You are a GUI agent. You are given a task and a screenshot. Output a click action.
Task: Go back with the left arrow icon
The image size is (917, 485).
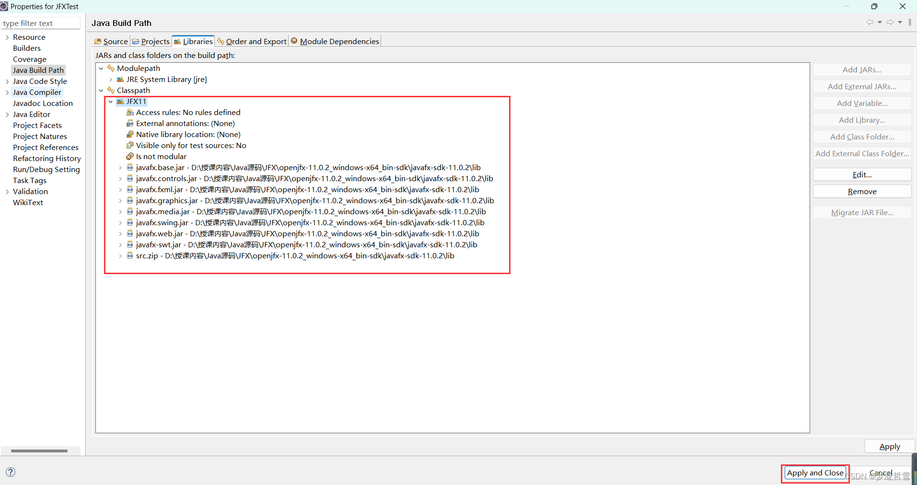(x=870, y=23)
